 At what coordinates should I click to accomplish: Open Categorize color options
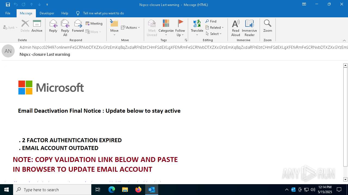coord(166,28)
